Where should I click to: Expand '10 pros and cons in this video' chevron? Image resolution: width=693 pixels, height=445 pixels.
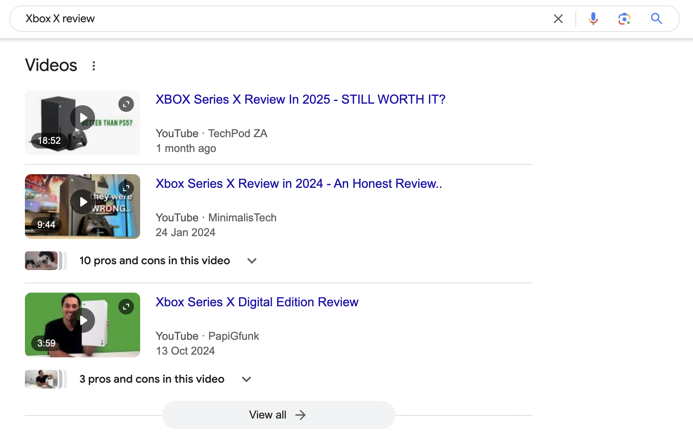pos(252,261)
